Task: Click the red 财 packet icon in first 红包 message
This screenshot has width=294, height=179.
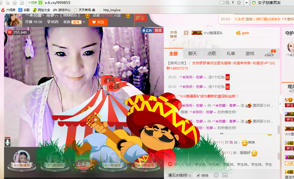Action: [x=227, y=77]
